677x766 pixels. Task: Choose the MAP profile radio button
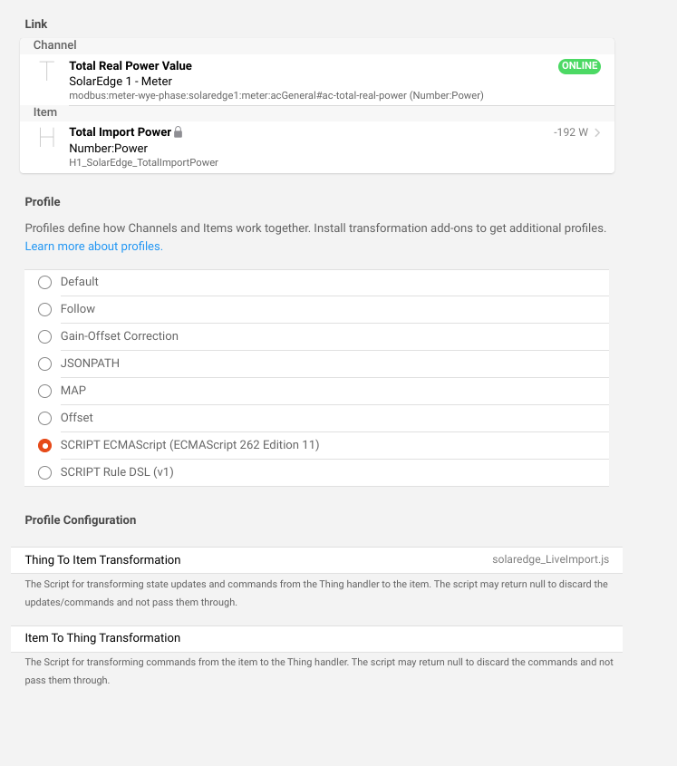(45, 391)
